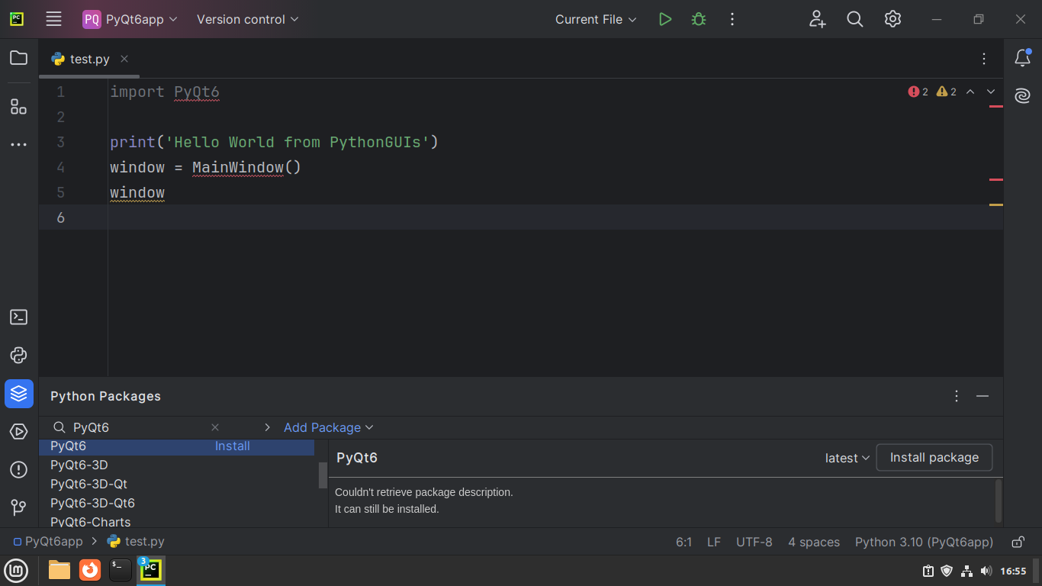Screen dimensions: 1042x586
Task: Open the Problems tool window
Action: point(19,470)
